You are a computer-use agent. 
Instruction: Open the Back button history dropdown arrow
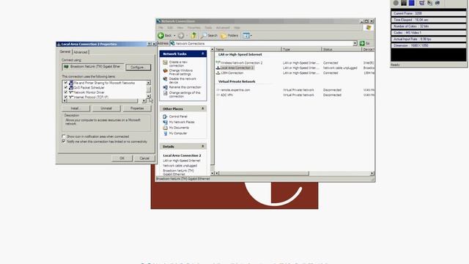coord(174,36)
